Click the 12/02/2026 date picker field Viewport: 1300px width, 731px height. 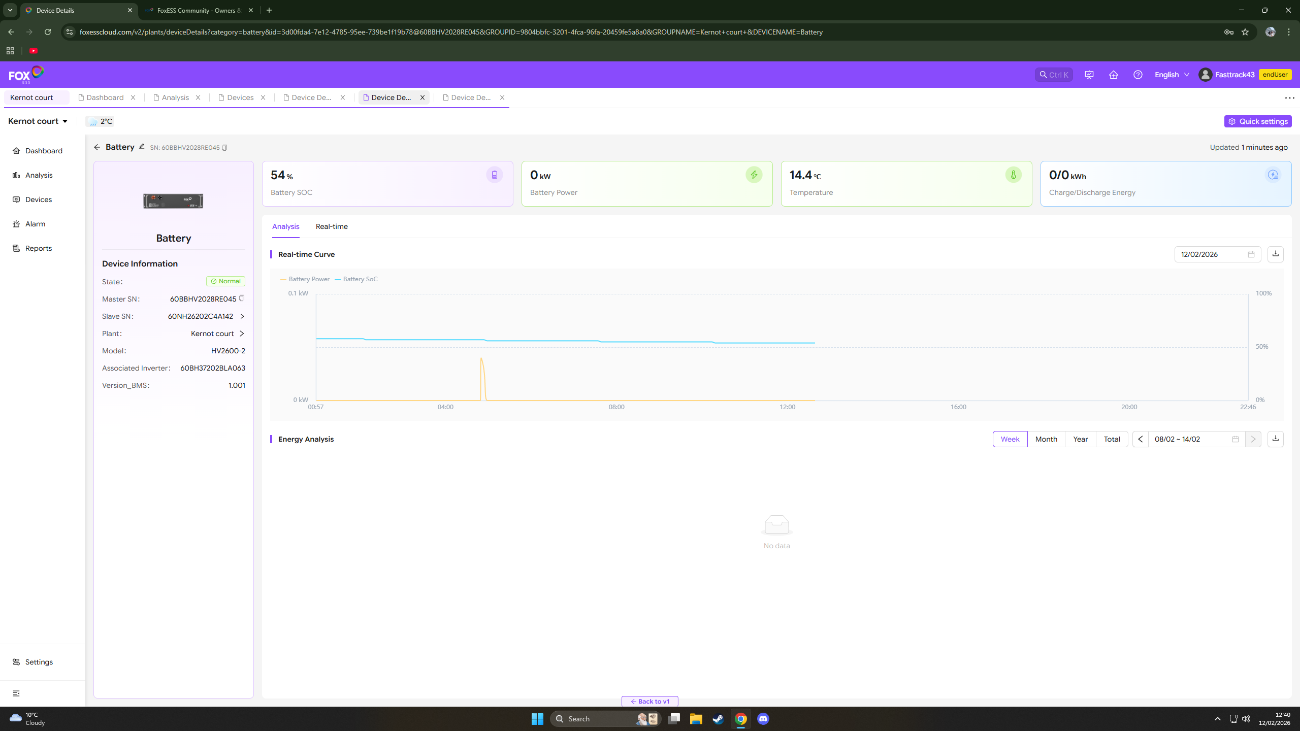1211,254
